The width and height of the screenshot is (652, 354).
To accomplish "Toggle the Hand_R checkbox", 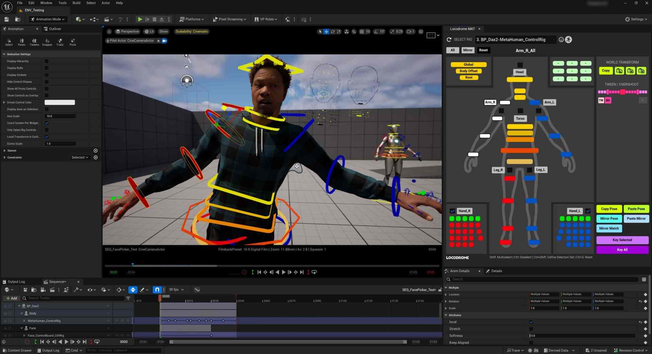I will click(452, 211).
